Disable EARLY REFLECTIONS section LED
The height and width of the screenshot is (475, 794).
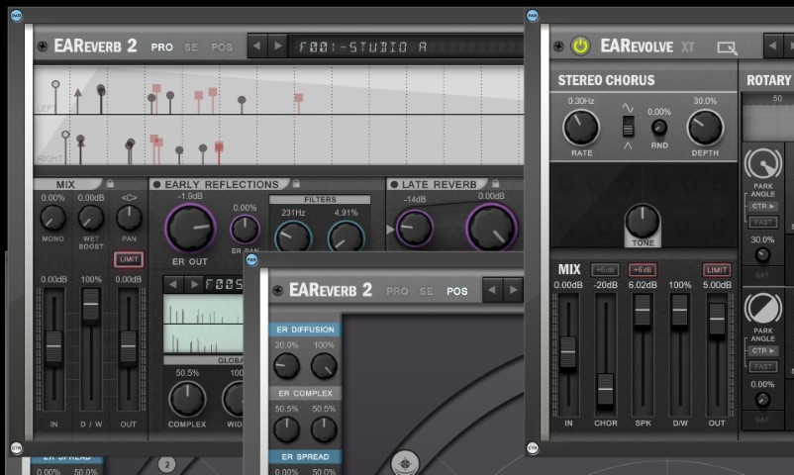click(157, 184)
